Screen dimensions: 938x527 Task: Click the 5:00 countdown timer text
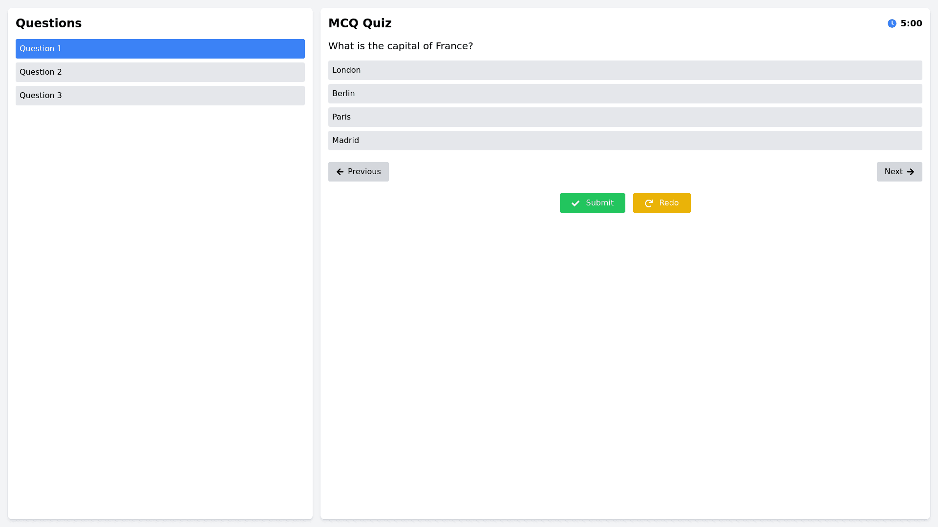click(x=911, y=23)
